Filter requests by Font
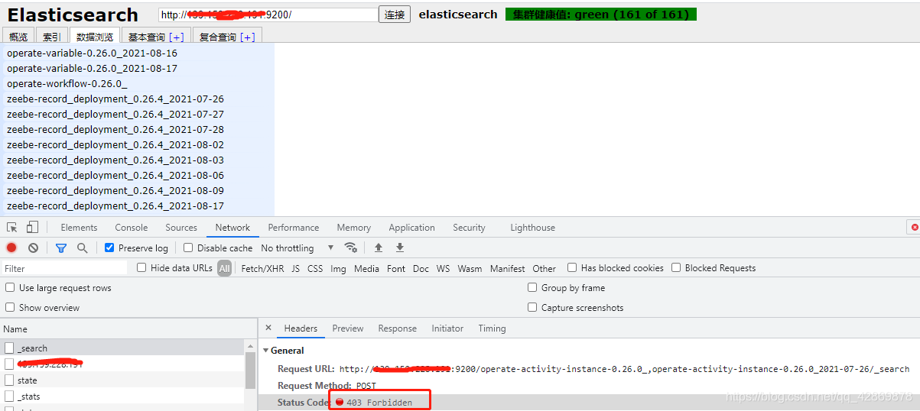This screenshot has height=411, width=920. 396,269
